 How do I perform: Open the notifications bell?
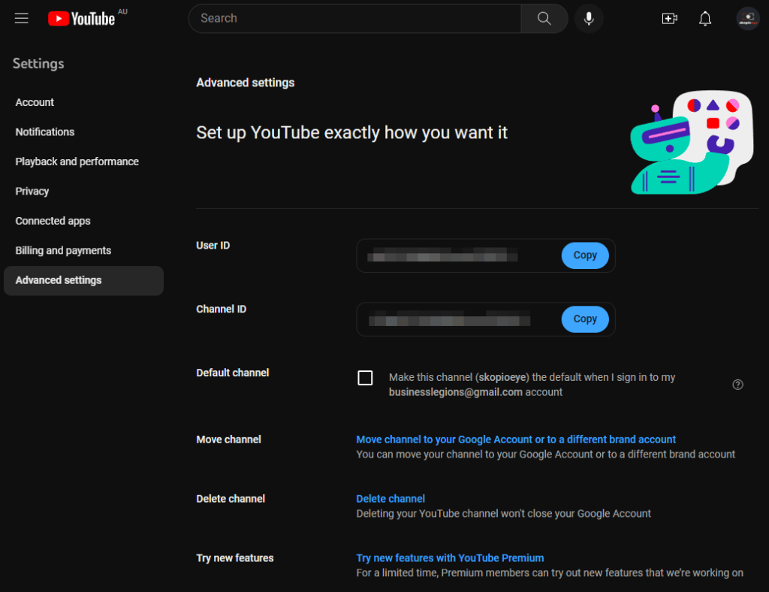pyautogui.click(x=704, y=18)
